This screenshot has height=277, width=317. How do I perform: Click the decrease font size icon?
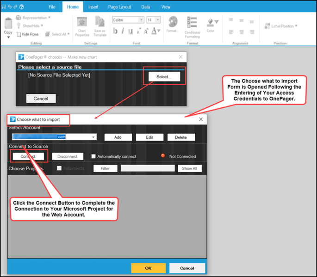click(x=139, y=31)
